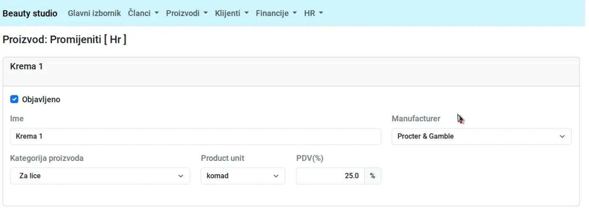Click the caret arrow beside Financije
Viewport: 589px width, 212px height.
(x=294, y=13)
